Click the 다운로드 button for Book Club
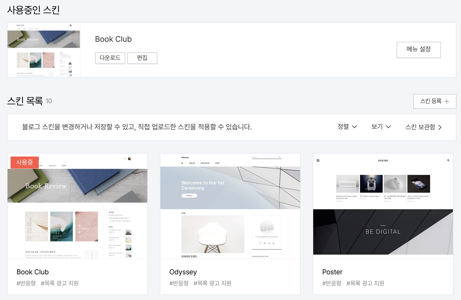Image resolution: width=461 pixels, height=300 pixels. 110,58
